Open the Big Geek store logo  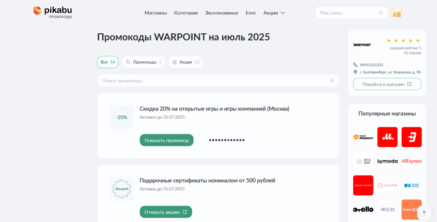pyautogui.click(x=363, y=161)
